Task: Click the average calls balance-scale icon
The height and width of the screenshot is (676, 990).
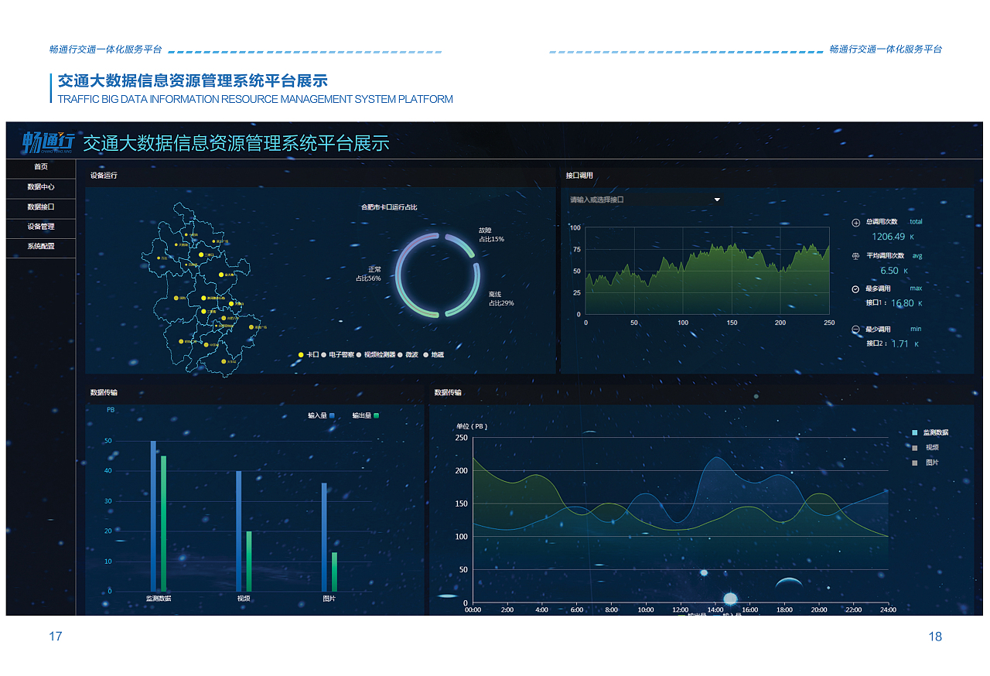Action: click(855, 255)
